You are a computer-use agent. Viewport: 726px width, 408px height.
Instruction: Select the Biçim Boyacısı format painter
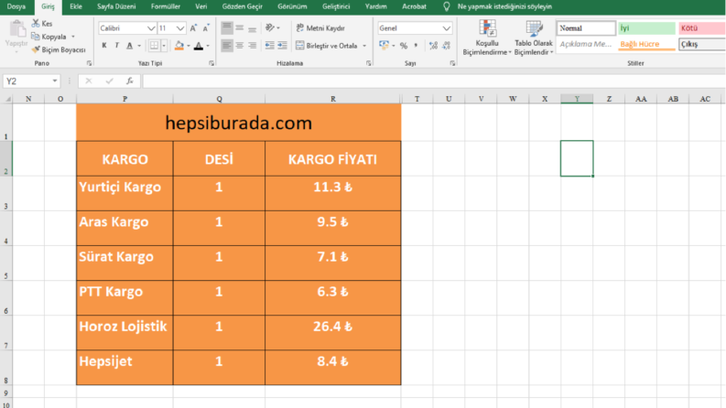click(x=59, y=49)
